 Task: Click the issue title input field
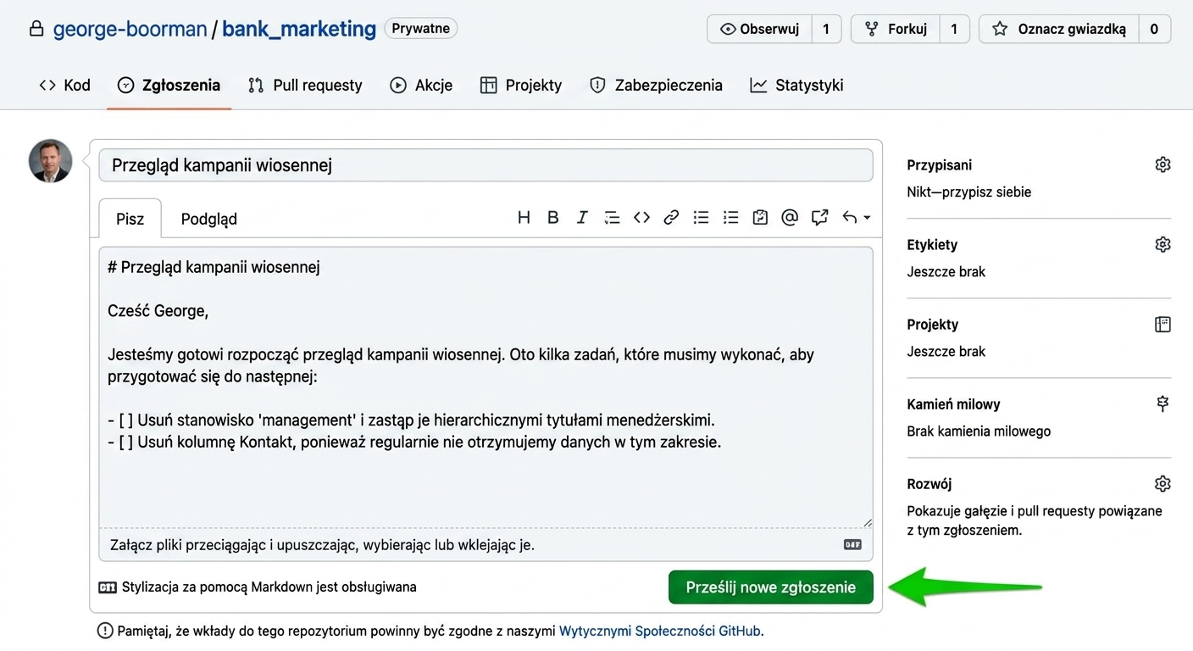coord(486,165)
